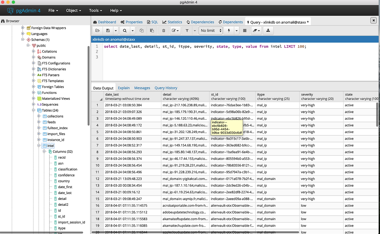This screenshot has width=380, height=234.
Task: Execute the query with the lightning icon
Action: coord(229,31)
